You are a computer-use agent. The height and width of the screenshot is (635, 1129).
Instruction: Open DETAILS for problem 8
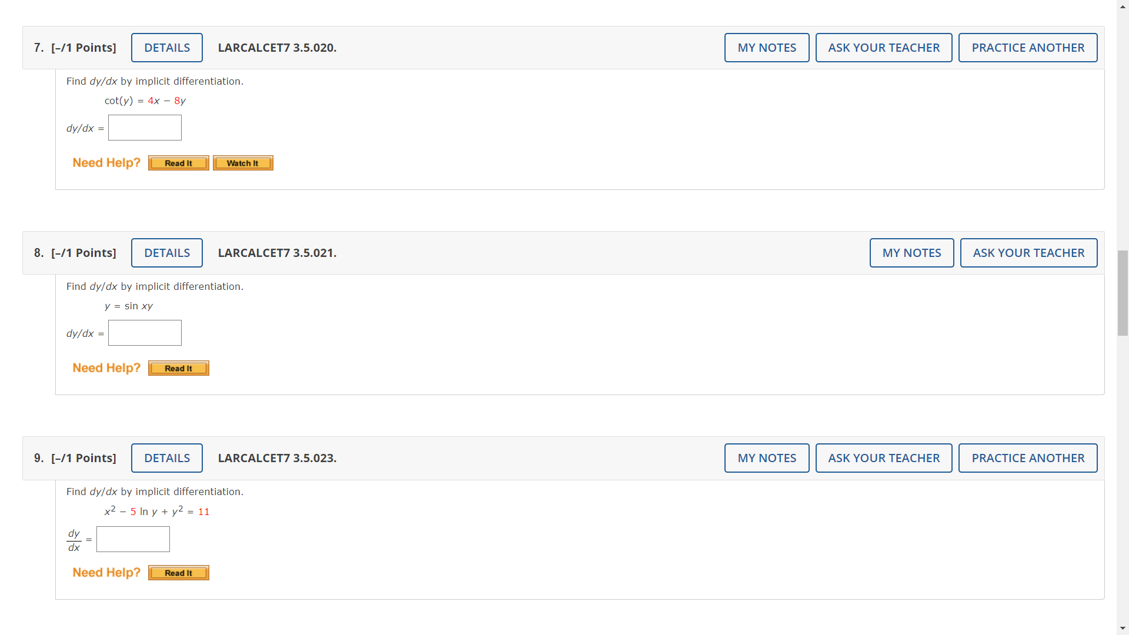(x=166, y=252)
